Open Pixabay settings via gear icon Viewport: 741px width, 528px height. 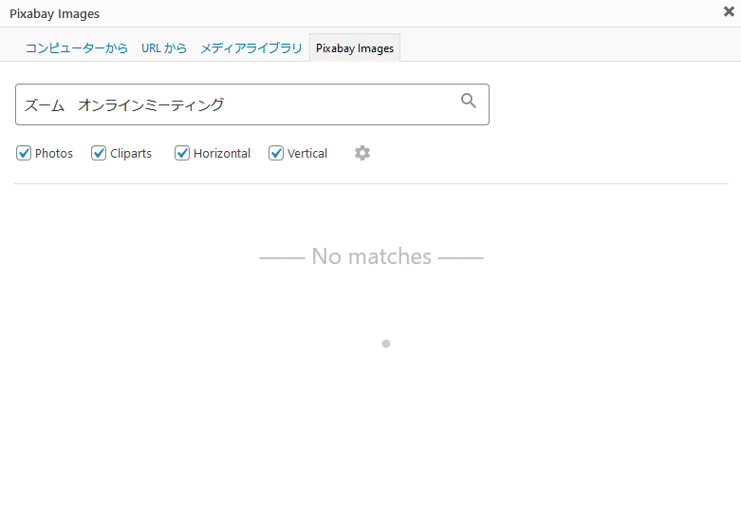click(362, 153)
